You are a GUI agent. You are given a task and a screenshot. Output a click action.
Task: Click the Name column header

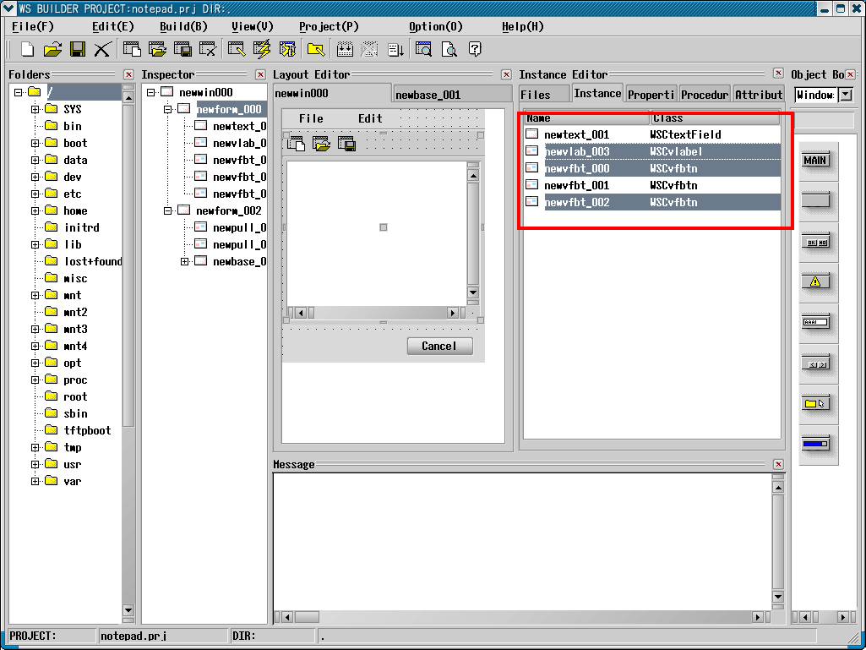pos(586,117)
